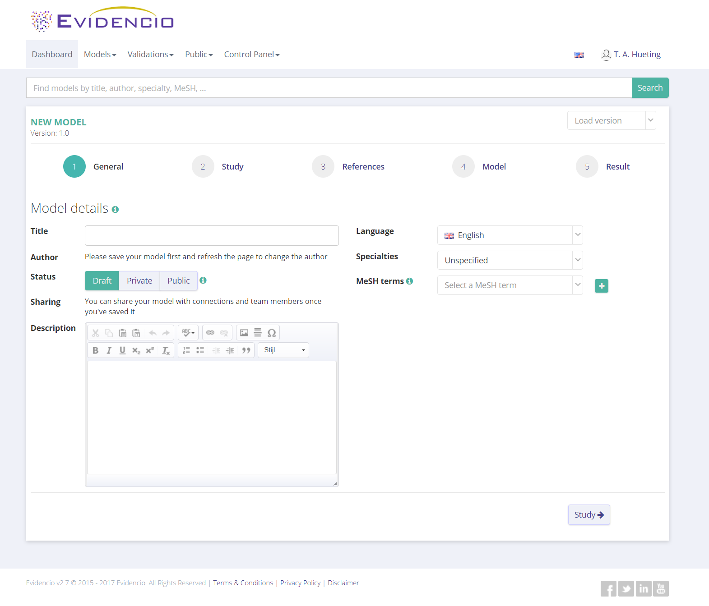Open the Language dropdown
This screenshot has width=709, height=606.
point(510,235)
